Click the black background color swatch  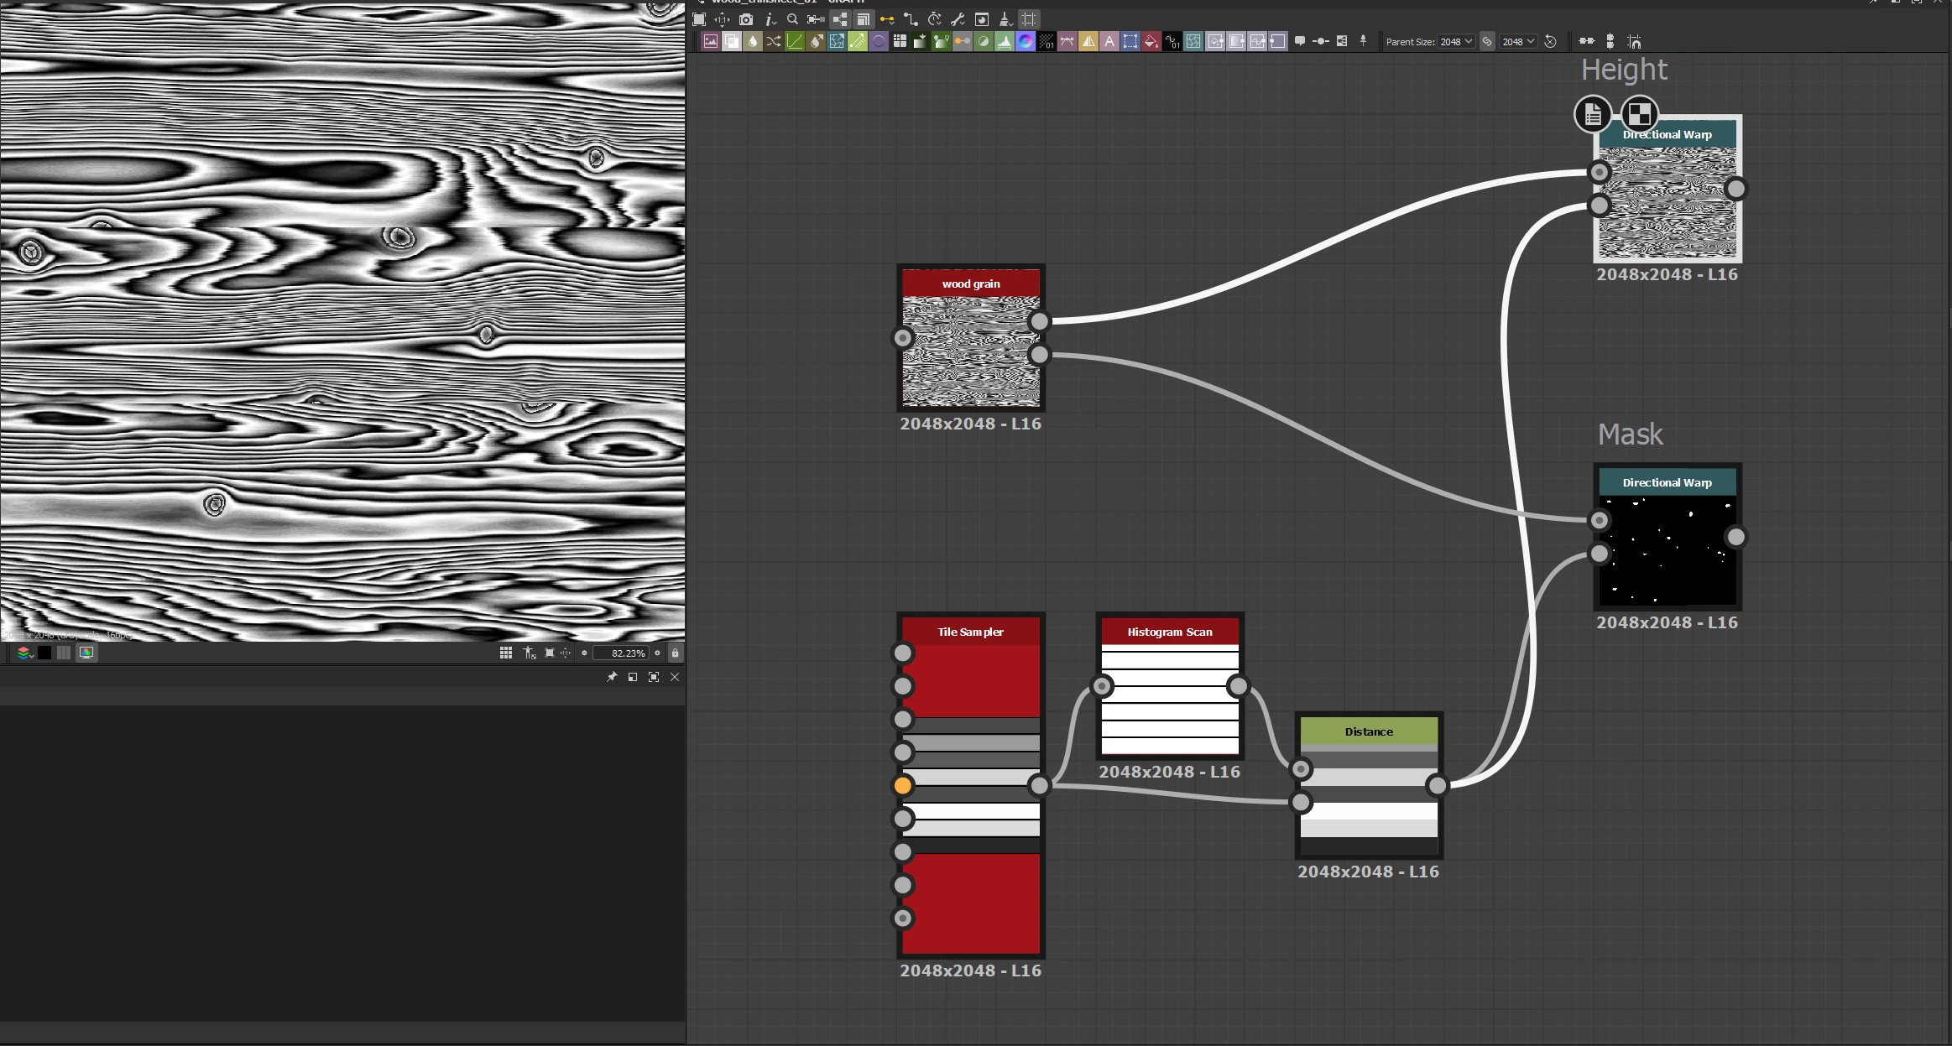tap(44, 653)
